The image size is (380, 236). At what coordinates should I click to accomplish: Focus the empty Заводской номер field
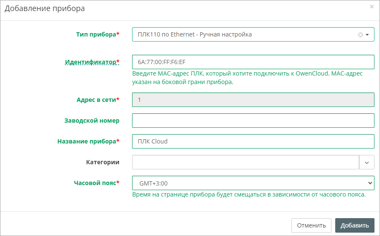click(x=253, y=121)
